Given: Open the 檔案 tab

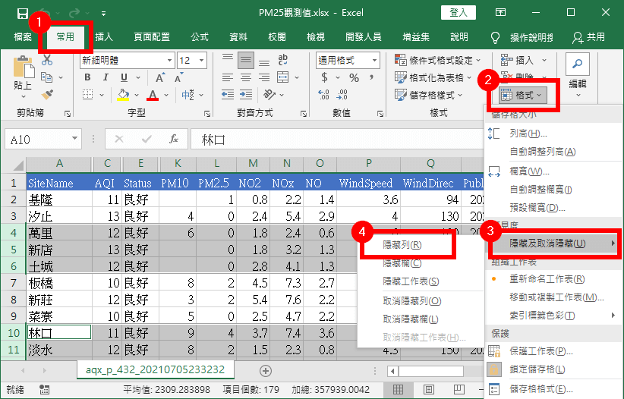Looking at the screenshot, I should pyautogui.click(x=23, y=37).
